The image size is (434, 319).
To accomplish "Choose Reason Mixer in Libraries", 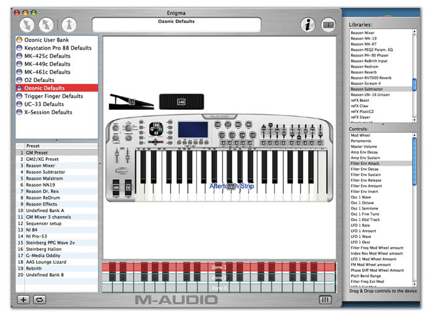I will 381,33.
